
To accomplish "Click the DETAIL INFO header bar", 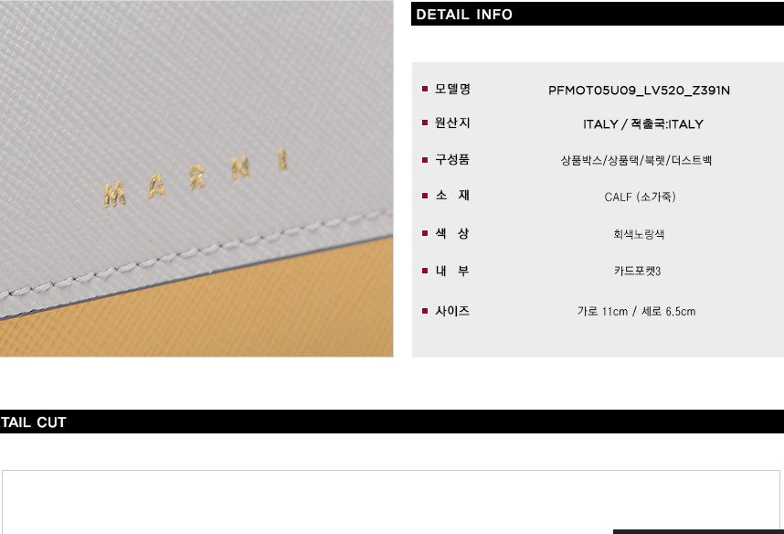I will 598,14.
